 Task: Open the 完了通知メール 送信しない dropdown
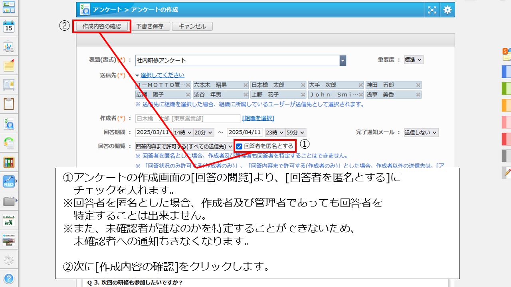click(421, 132)
